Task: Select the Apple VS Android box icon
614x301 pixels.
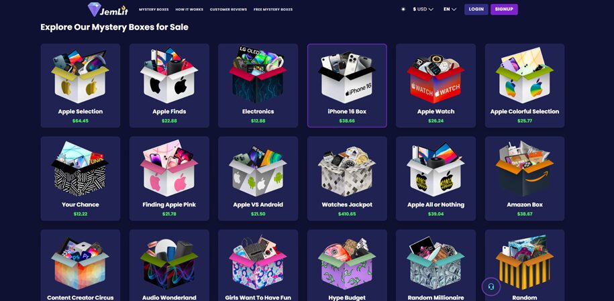Action: point(258,171)
